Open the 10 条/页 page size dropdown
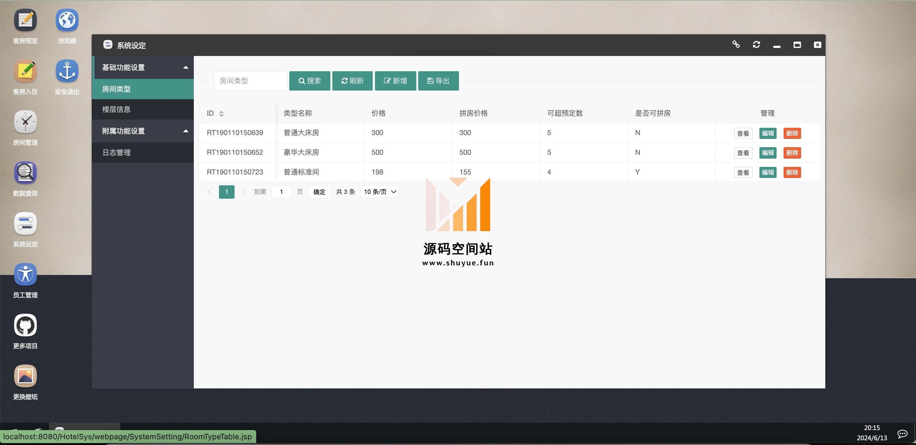The height and width of the screenshot is (445, 916). pos(379,192)
